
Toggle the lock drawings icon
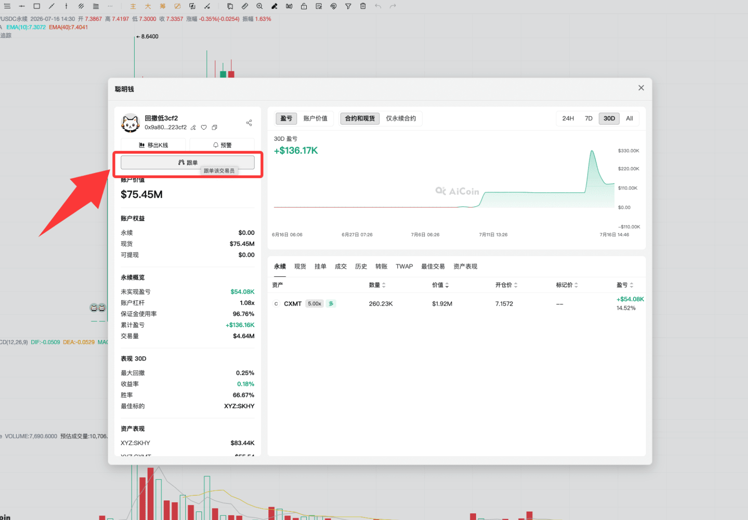point(304,6)
